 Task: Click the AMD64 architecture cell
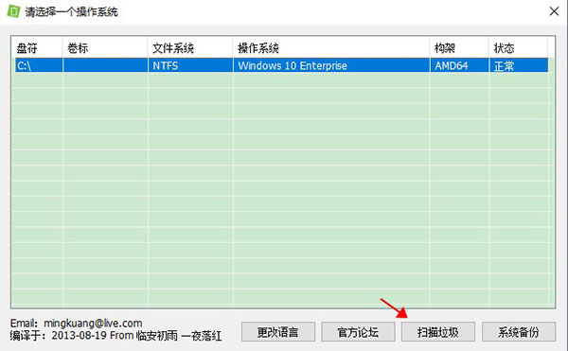[x=459, y=65]
